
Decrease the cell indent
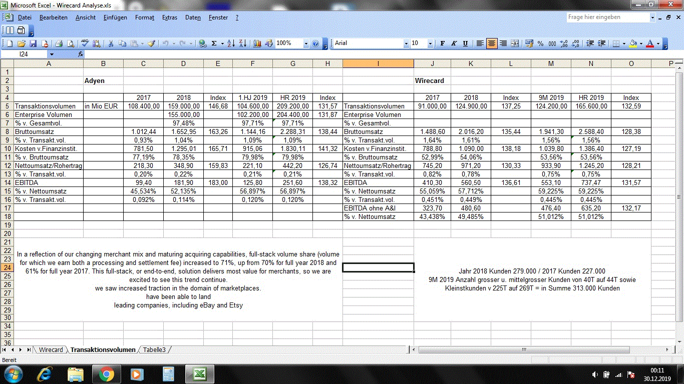[590, 43]
